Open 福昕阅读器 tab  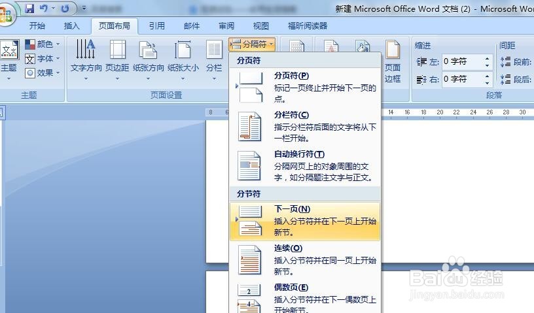click(308, 26)
